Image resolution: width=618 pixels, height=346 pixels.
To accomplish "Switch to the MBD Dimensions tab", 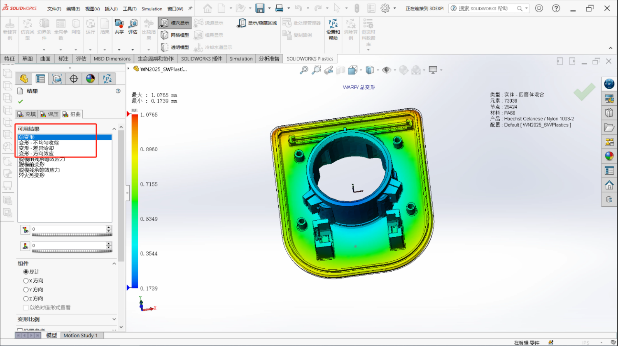I will click(x=112, y=59).
